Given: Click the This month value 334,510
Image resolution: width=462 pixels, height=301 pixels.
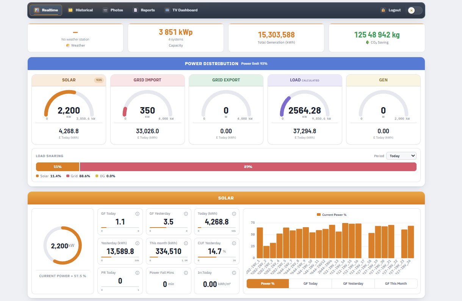Looking at the screenshot, I should pos(168,251).
